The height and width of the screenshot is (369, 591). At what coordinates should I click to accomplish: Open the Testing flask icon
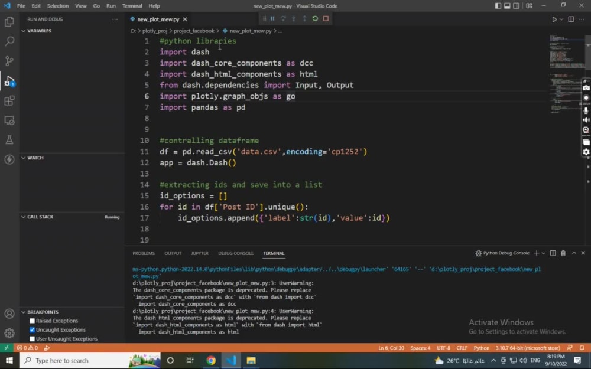(x=9, y=140)
